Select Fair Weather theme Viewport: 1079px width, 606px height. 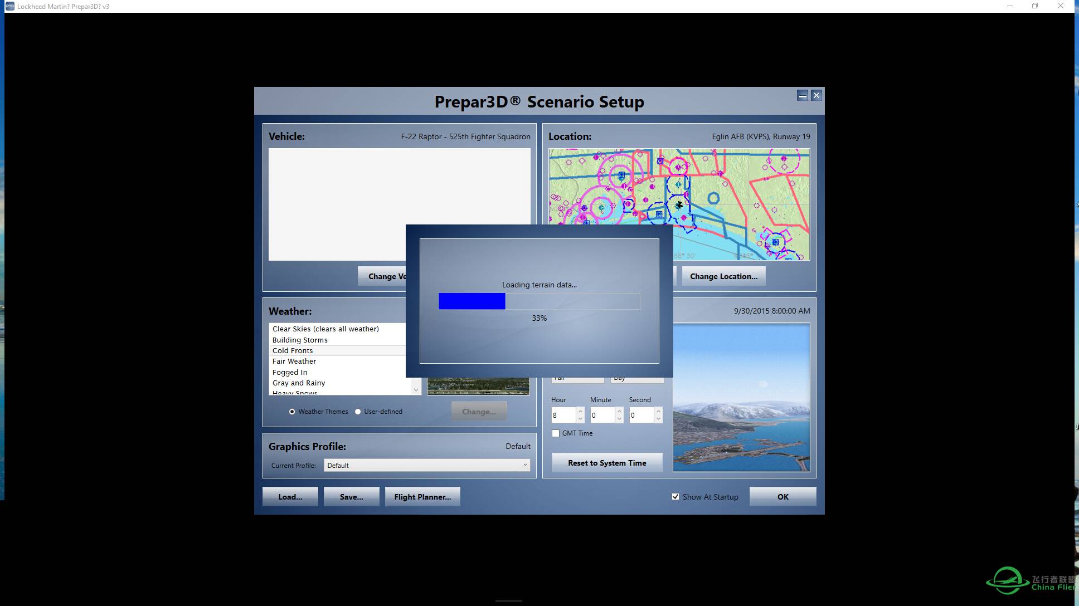338,361
